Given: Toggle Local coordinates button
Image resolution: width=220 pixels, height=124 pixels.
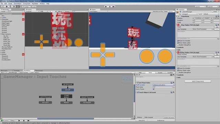Looking at the screenshot, I should click(x=33, y=7).
